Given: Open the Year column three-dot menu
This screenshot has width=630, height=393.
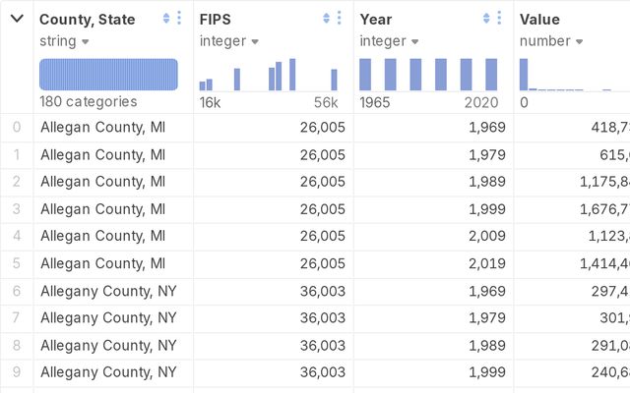Looking at the screenshot, I should [499, 19].
